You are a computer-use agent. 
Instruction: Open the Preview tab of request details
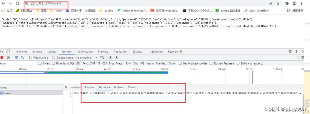click(90, 87)
